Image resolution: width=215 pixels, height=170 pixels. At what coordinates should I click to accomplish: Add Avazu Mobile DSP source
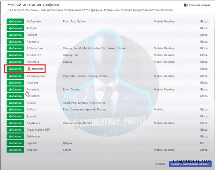15,130
